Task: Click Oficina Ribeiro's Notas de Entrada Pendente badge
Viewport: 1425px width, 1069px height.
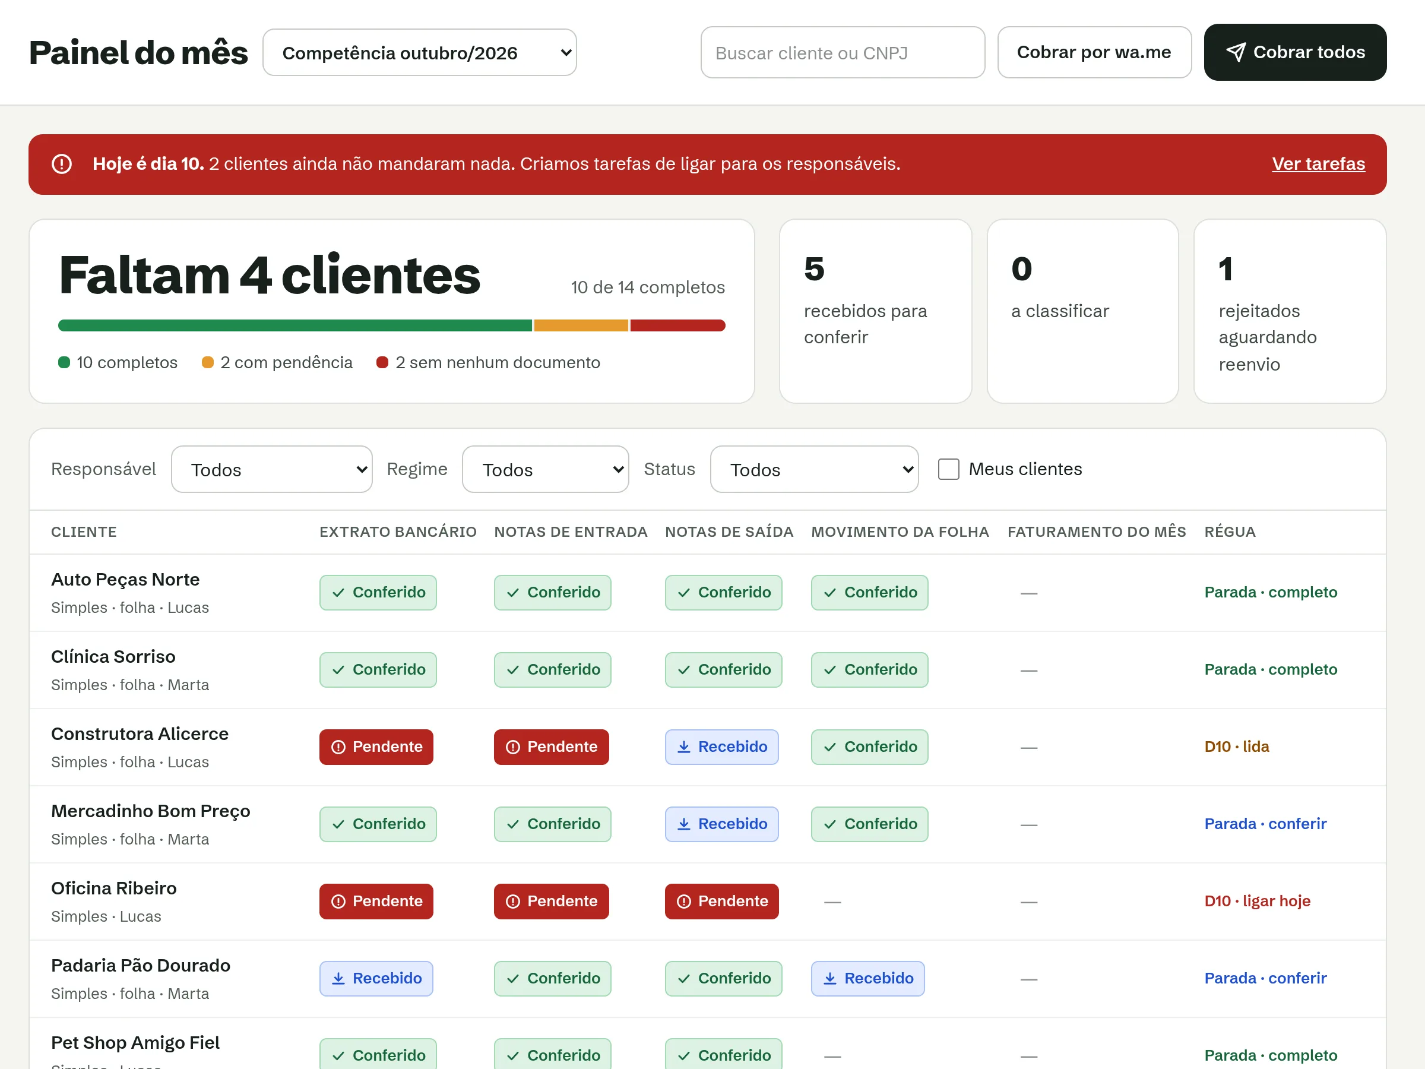Action: pyautogui.click(x=552, y=902)
